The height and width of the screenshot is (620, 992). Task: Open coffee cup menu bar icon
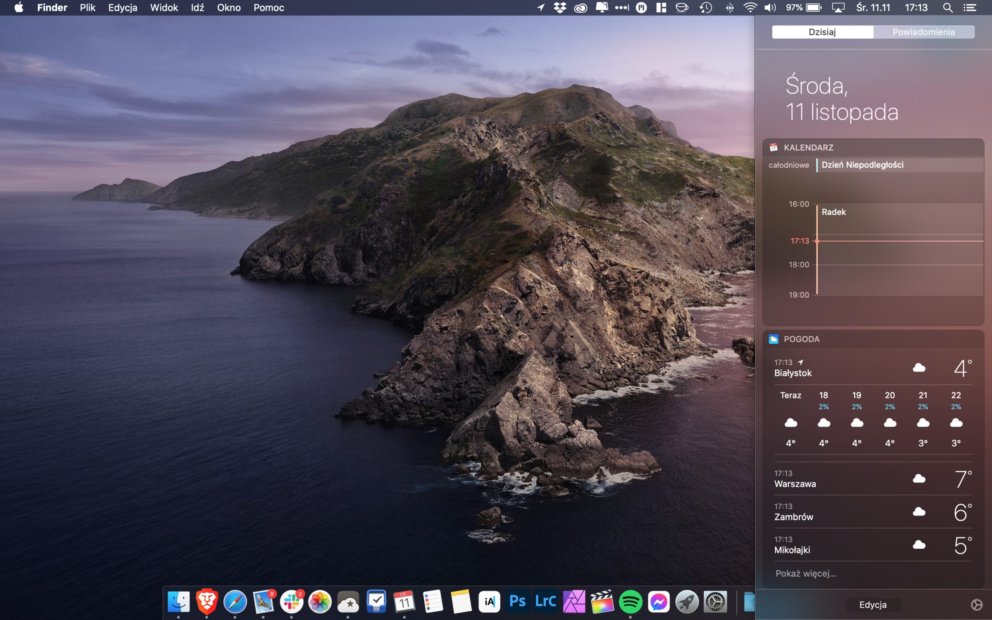click(682, 7)
